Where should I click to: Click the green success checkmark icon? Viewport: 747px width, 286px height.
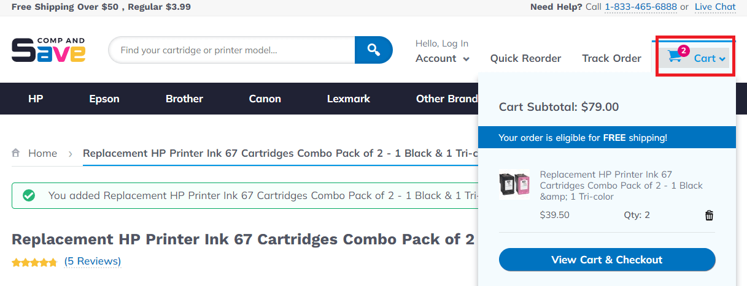point(28,195)
